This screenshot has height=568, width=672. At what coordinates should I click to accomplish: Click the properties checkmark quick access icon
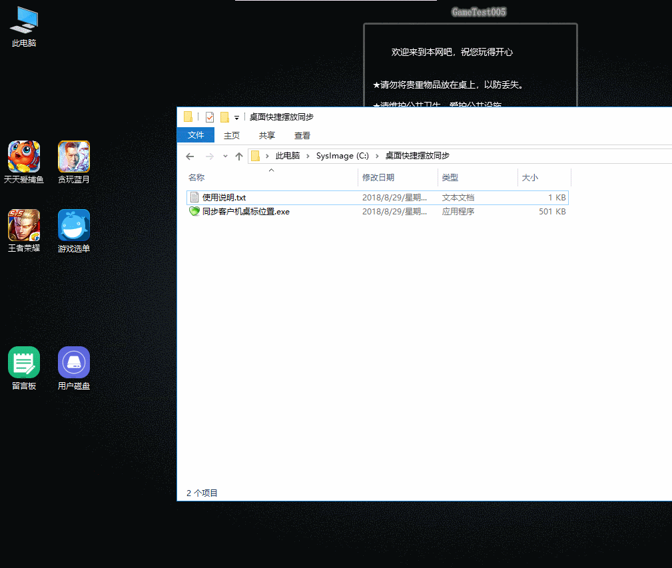[x=210, y=117]
